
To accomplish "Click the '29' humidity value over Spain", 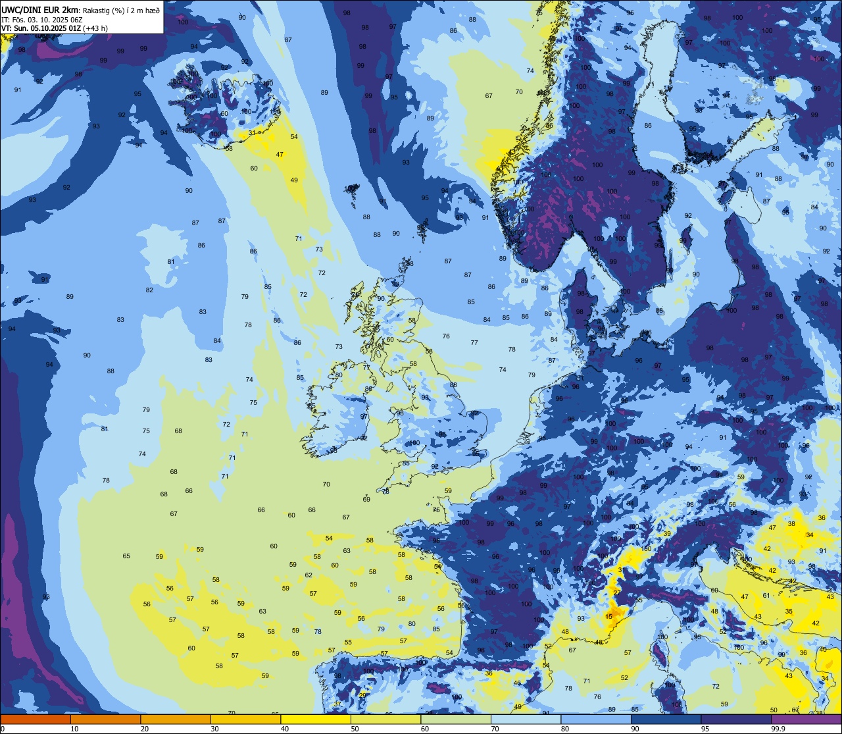I will [x=362, y=696].
